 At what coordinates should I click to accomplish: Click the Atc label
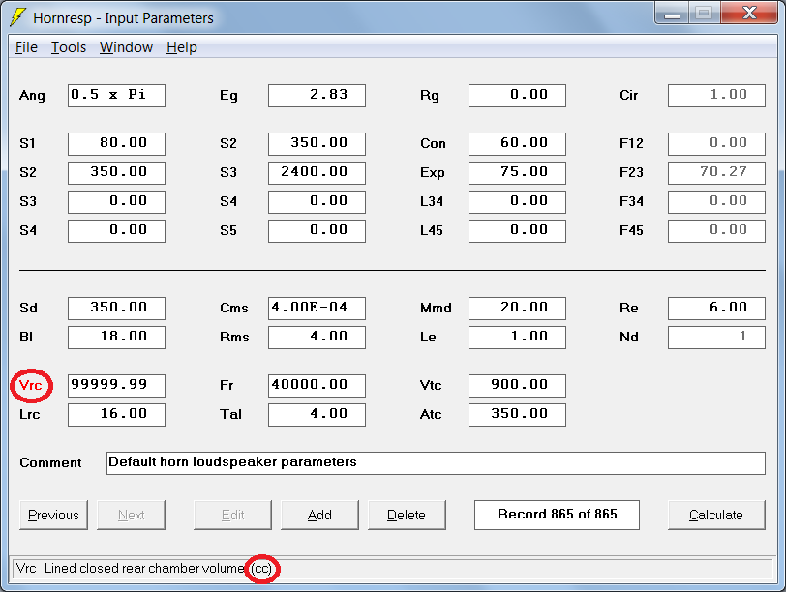click(431, 414)
